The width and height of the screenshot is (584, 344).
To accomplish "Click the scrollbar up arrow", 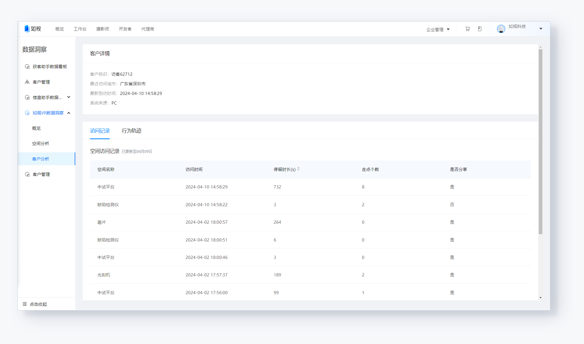I will coord(540,47).
